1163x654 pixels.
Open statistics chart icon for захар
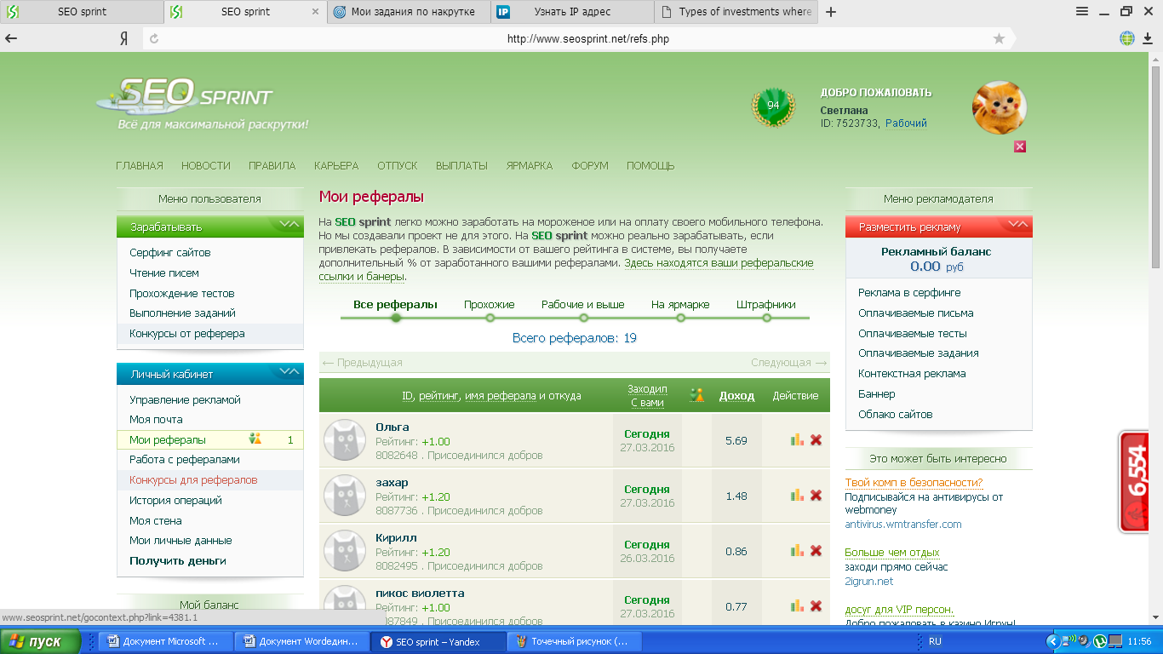[x=798, y=496]
